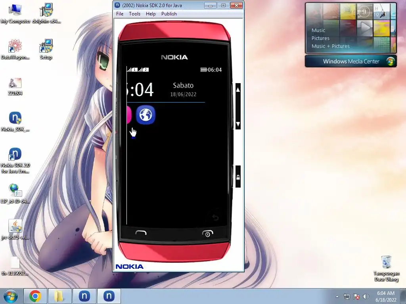Image resolution: width=406 pixels, height=304 pixels.
Task: Click the emulator volume down arrow
Action: click(238, 124)
